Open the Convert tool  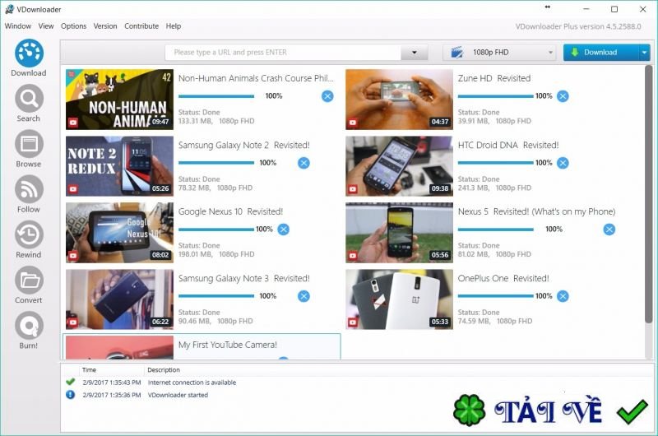click(28, 281)
